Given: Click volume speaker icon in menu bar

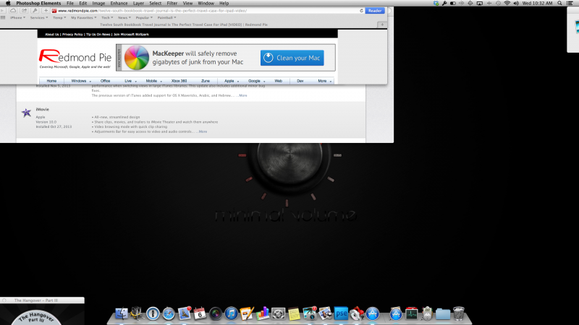Looking at the screenshot, I should pyautogui.click(x=516, y=3).
